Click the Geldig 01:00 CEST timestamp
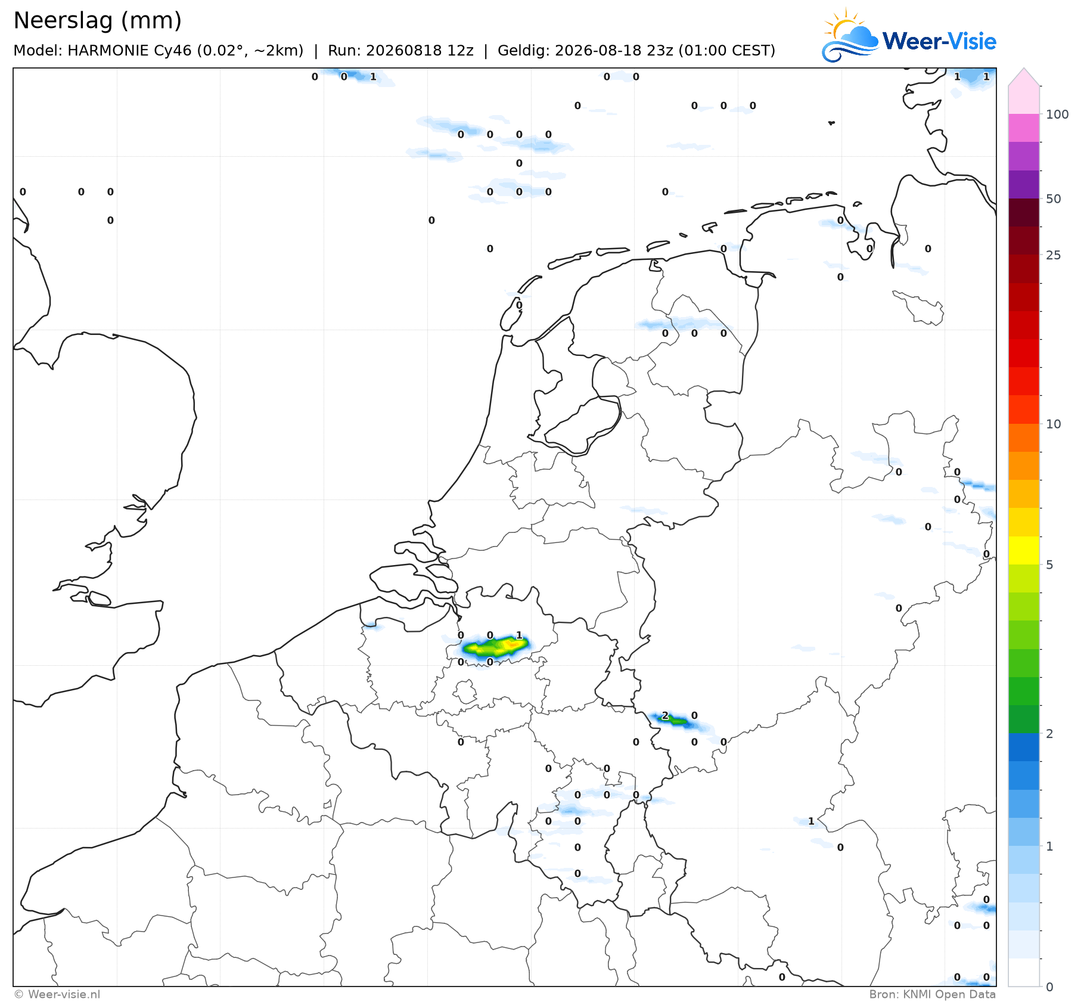This screenshot has height=1002, width=1087. [636, 51]
